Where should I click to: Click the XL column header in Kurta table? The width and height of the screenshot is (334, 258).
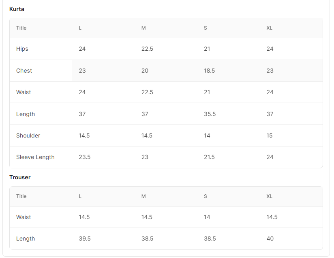pos(269,28)
